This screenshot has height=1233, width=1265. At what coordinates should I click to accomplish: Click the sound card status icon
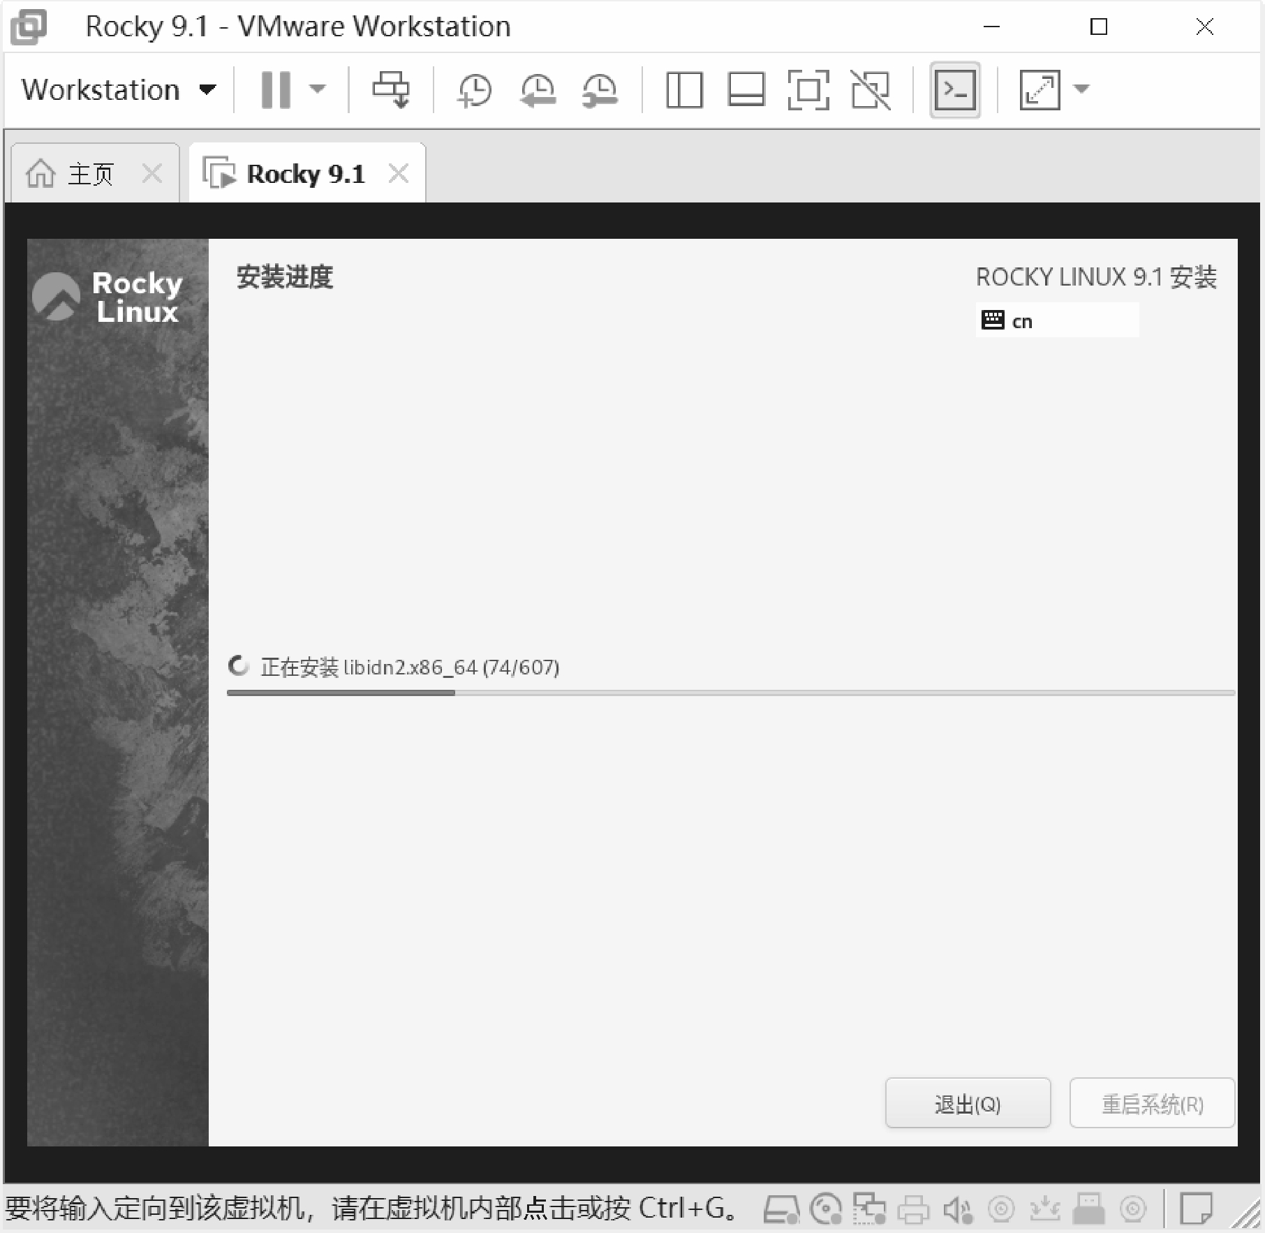[958, 1209]
